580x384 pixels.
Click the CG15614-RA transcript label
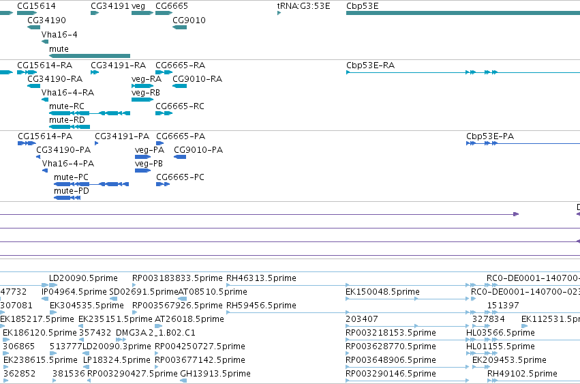click(45, 65)
